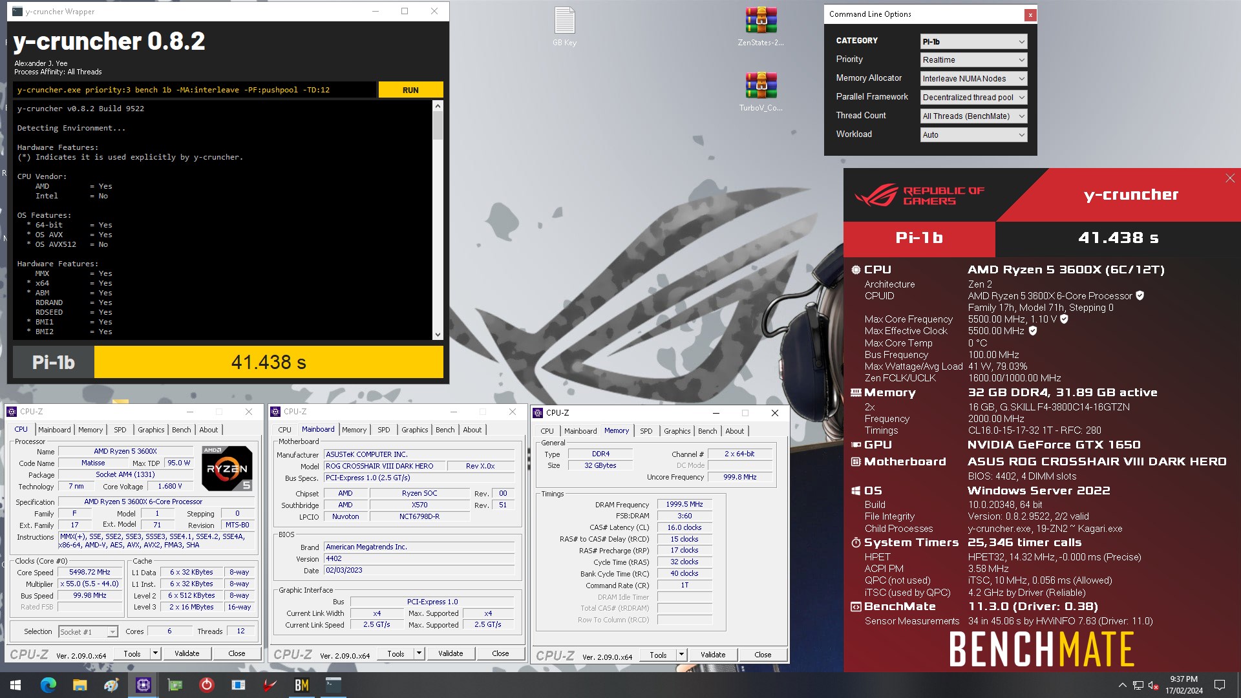Click Close button in the CPU-Z Mainboard window
Screen dimensions: 1241x698
pos(500,653)
